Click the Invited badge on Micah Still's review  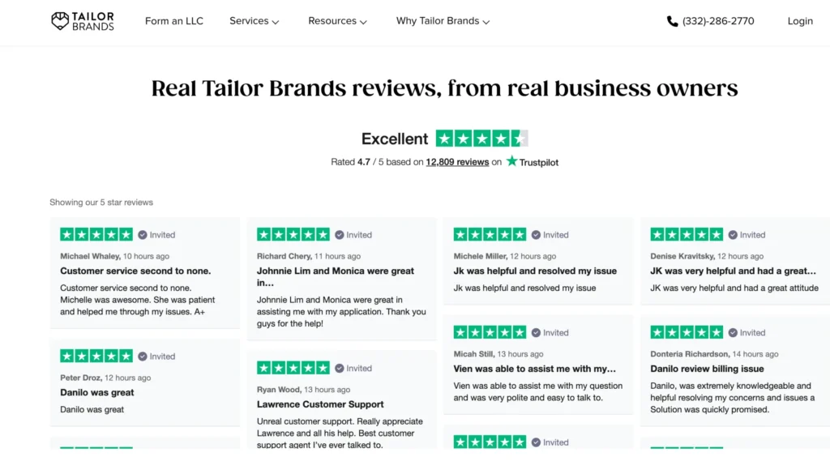550,332
